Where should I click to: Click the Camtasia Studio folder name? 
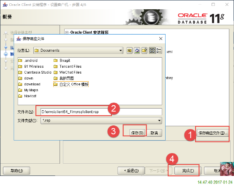tap(38, 72)
